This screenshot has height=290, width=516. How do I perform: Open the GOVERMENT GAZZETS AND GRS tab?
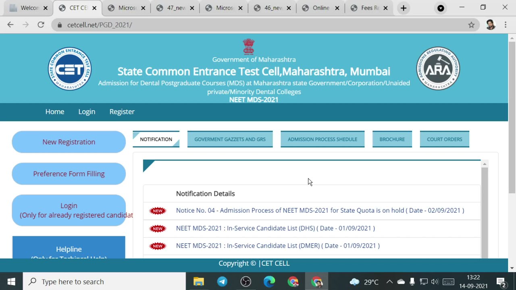click(230, 139)
